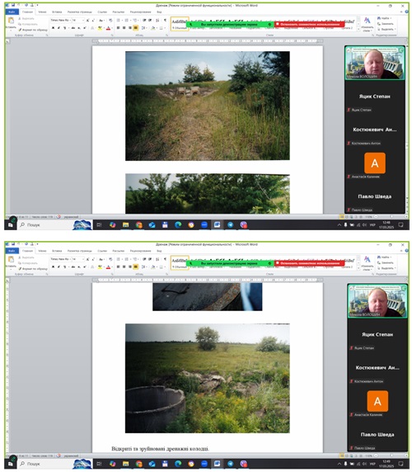Click shading paint bucket in upper screenshot
412x472 pixels.
[x=153, y=28]
